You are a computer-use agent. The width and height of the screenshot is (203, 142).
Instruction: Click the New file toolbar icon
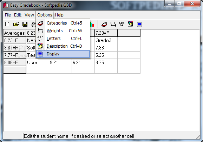point(7,24)
